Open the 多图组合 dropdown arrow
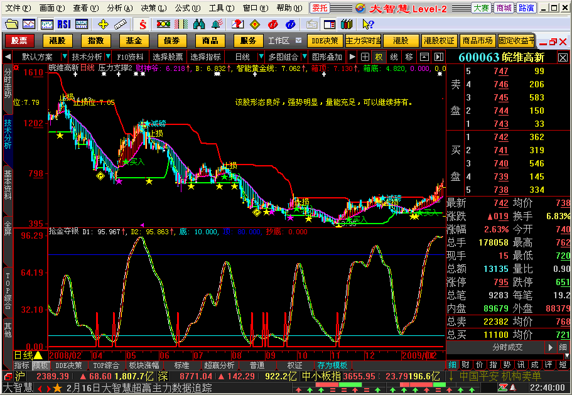Image resolution: width=572 pixels, height=395 pixels. (x=305, y=57)
